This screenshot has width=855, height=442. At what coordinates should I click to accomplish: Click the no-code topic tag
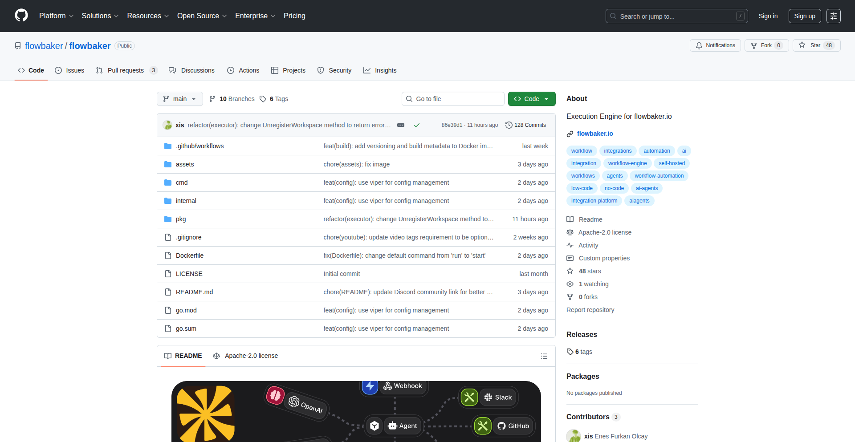point(614,188)
